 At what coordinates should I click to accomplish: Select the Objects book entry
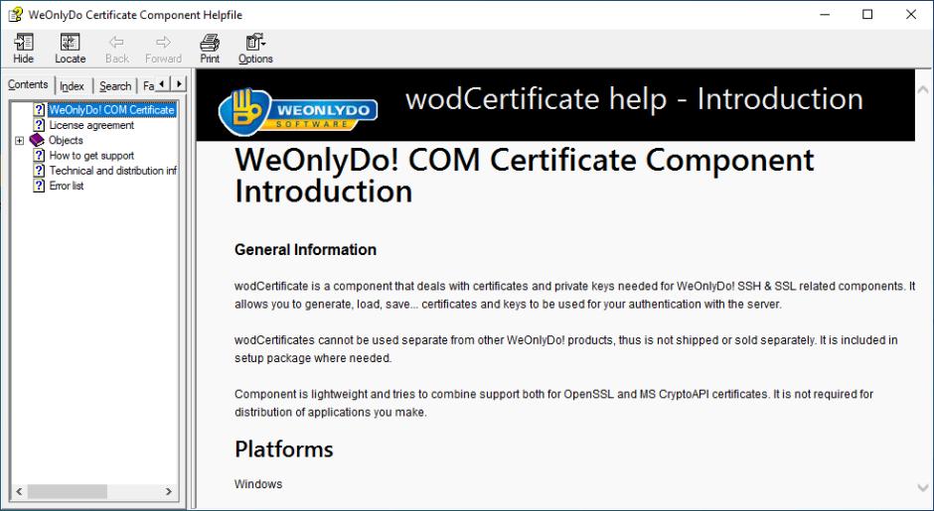[66, 140]
